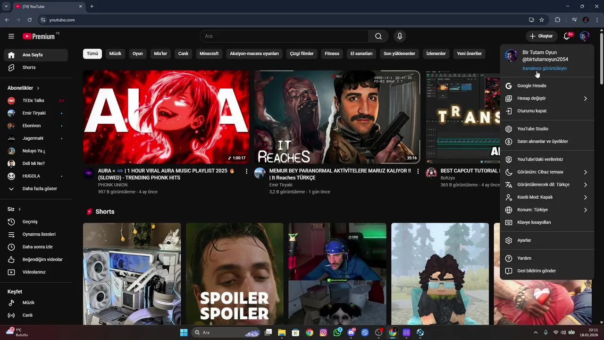The image size is (604, 340).
Task: Click the Oluştur create button
Action: point(541,36)
